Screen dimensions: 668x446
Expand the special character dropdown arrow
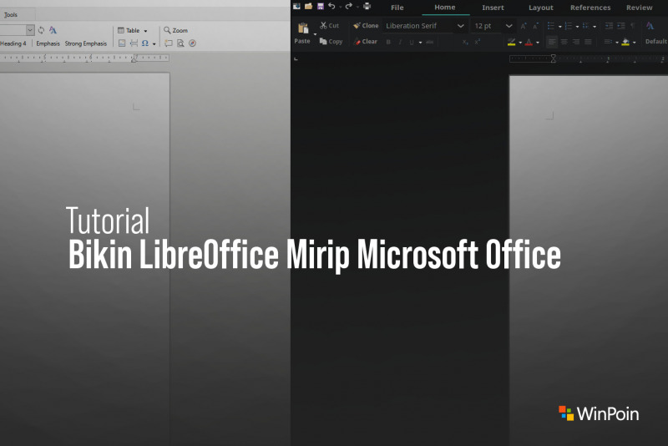[154, 43]
